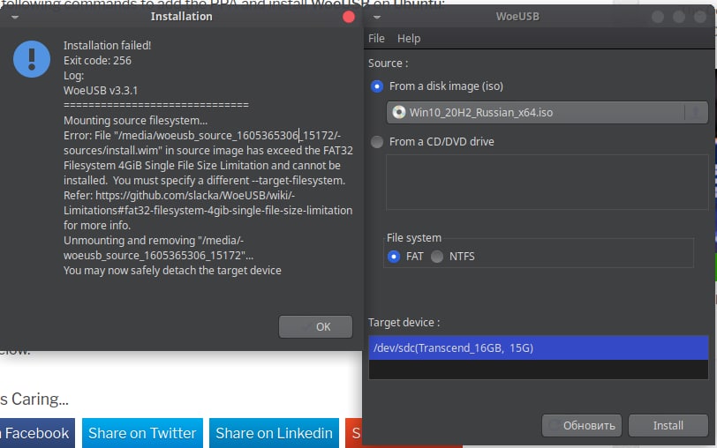Minimize the WoeUSB window
717x448 pixels.
[x=658, y=17]
